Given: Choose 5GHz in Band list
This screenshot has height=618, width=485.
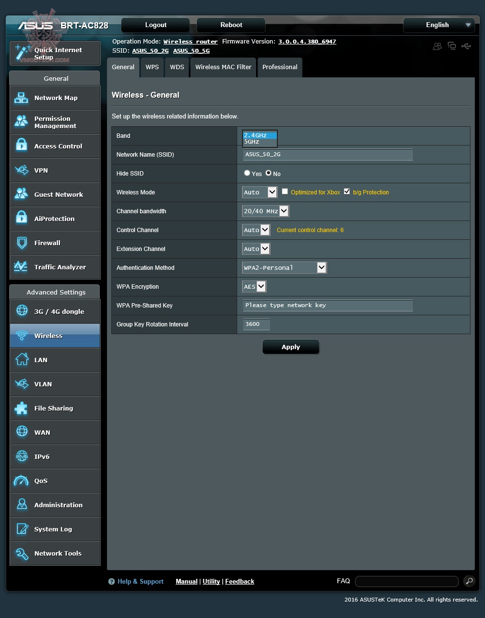Looking at the screenshot, I should (259, 142).
